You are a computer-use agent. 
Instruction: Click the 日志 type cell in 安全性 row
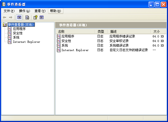point(100,41)
